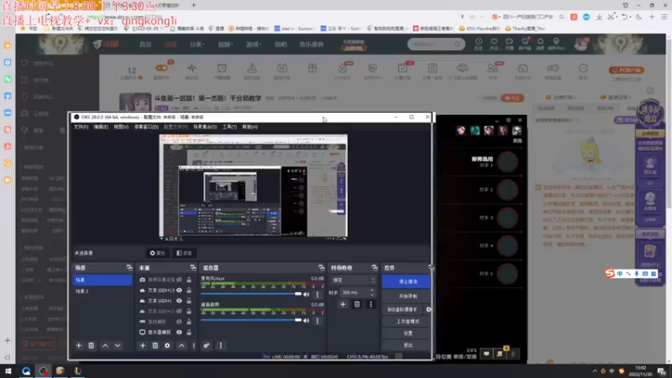Adjust 桌面音频 volume slider
Screen dimensions: 672x378
coord(251,320)
